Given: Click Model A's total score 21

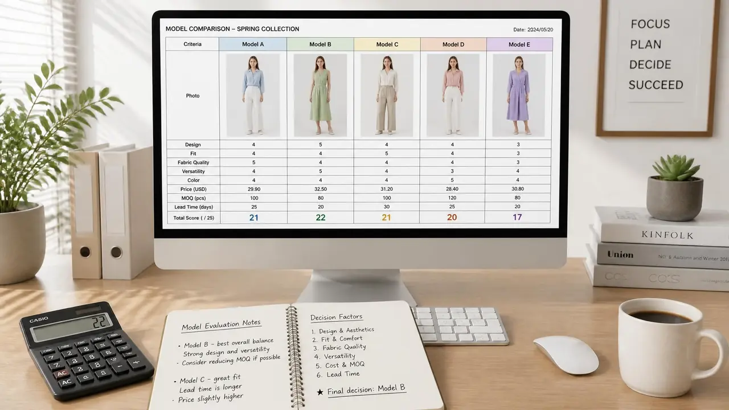Looking at the screenshot, I should pyautogui.click(x=254, y=218).
